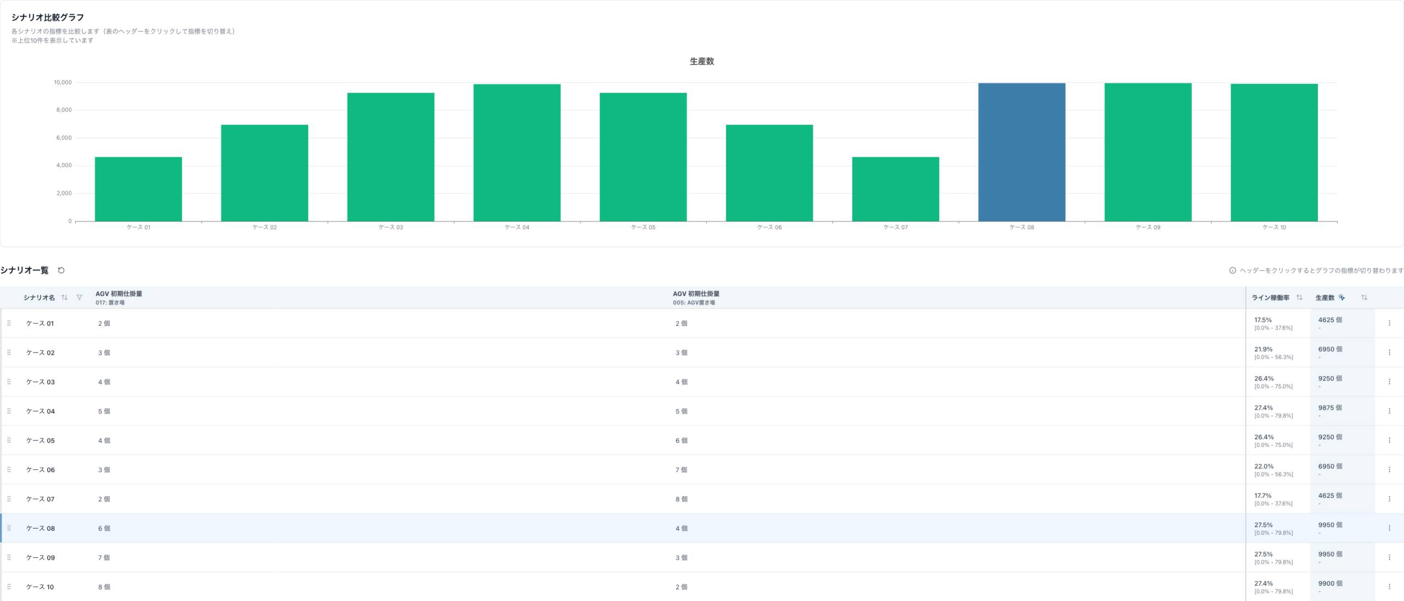Screen dimensions: 1404x601
Task: Open the filter icon for シナリオ名
Action: (x=80, y=297)
